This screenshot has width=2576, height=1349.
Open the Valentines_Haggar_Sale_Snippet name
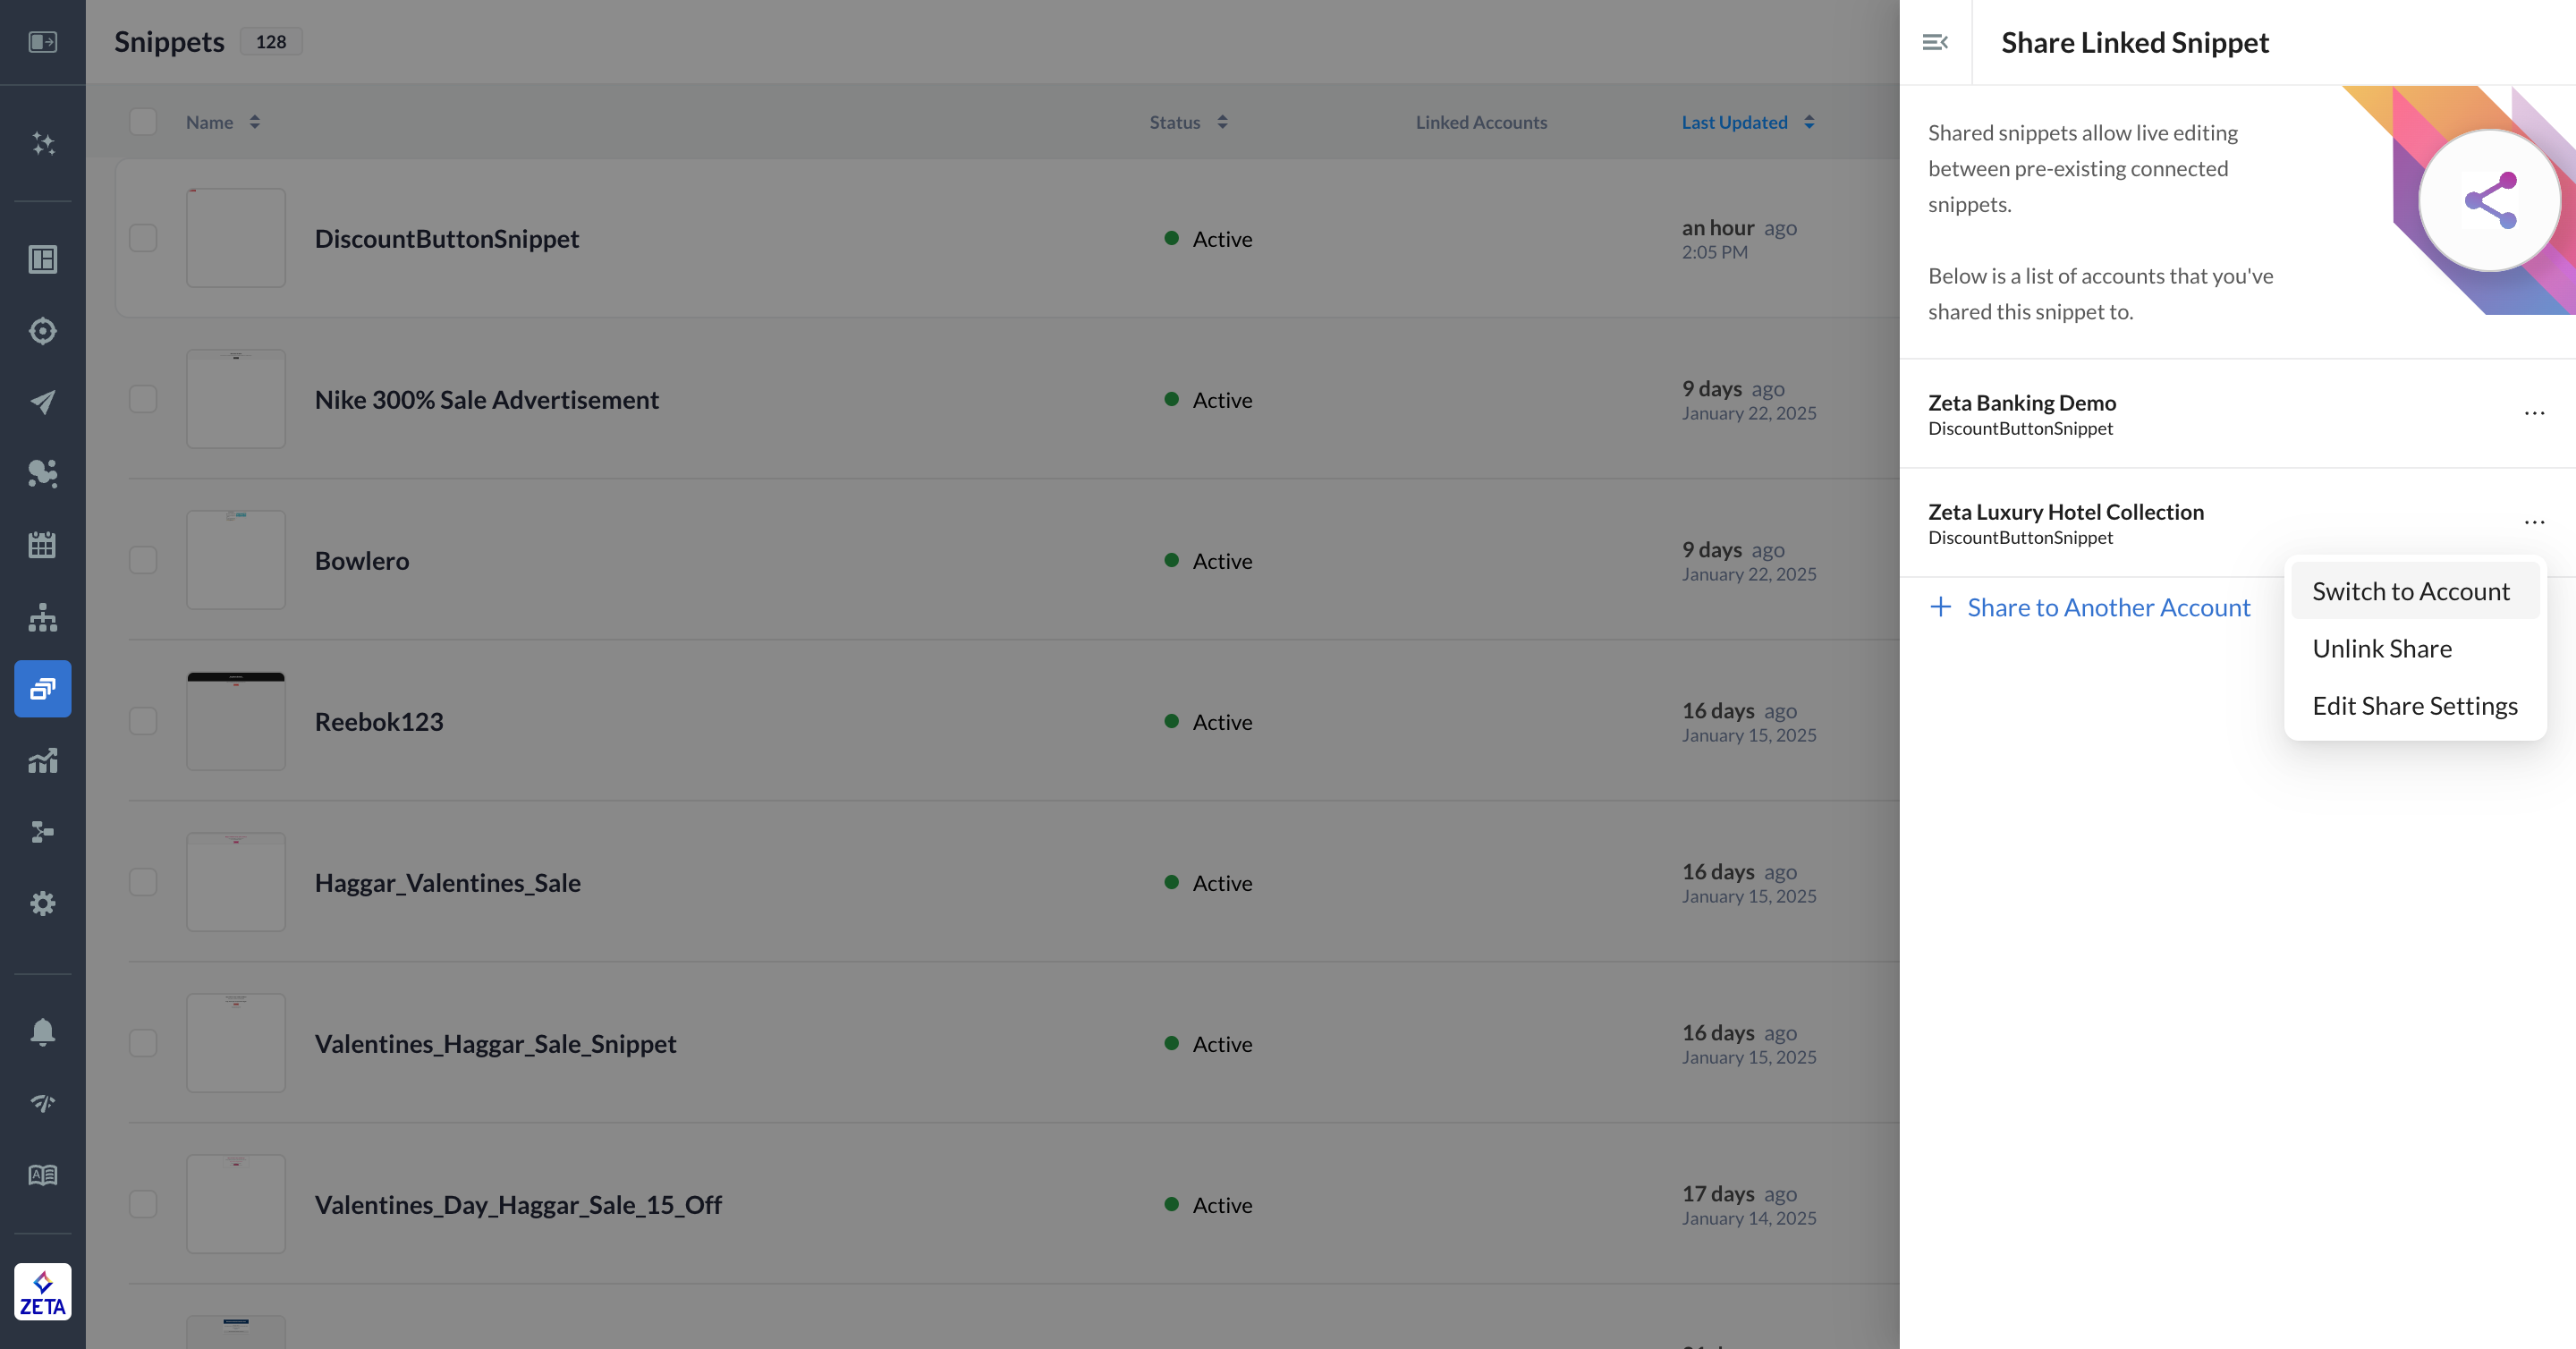point(496,1043)
